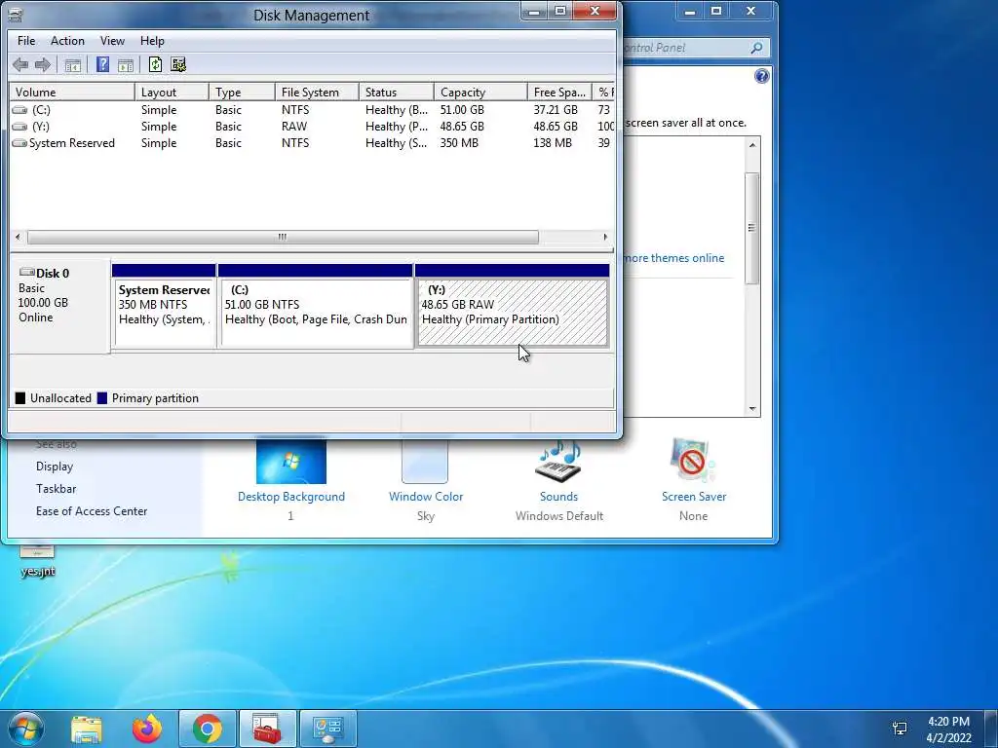Image resolution: width=998 pixels, height=748 pixels.
Task: Select the (Y:) volume drive icon in list
Action: tap(19, 127)
